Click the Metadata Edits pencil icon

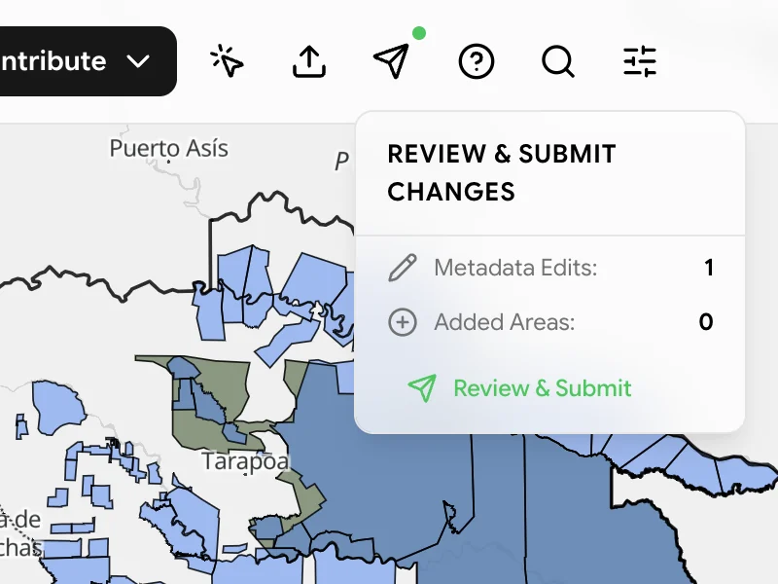(403, 268)
